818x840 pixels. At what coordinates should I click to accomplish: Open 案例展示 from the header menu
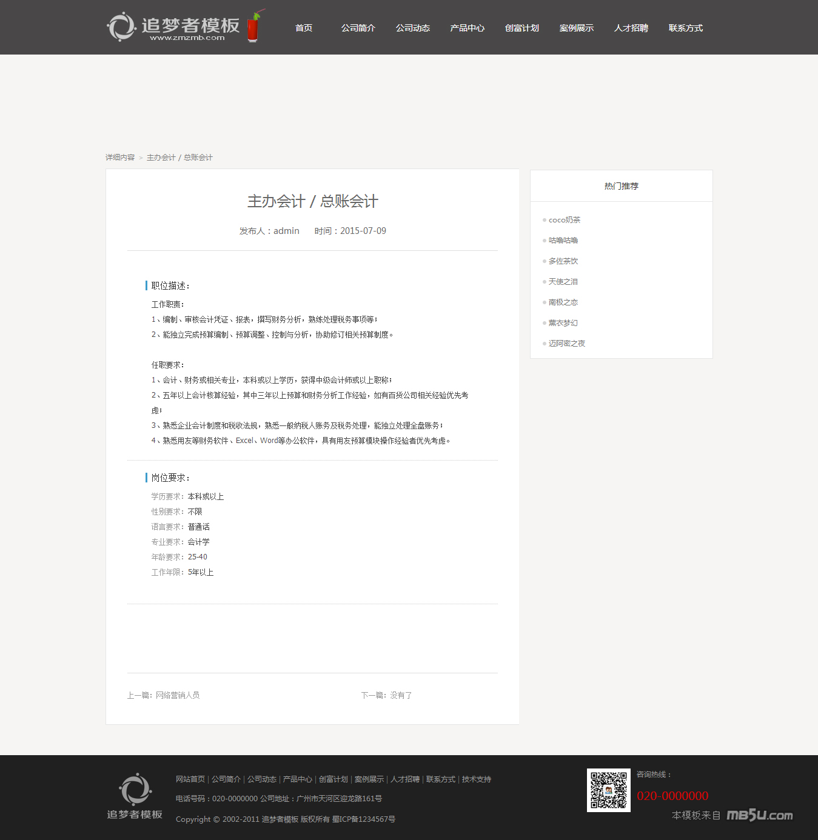tap(576, 28)
